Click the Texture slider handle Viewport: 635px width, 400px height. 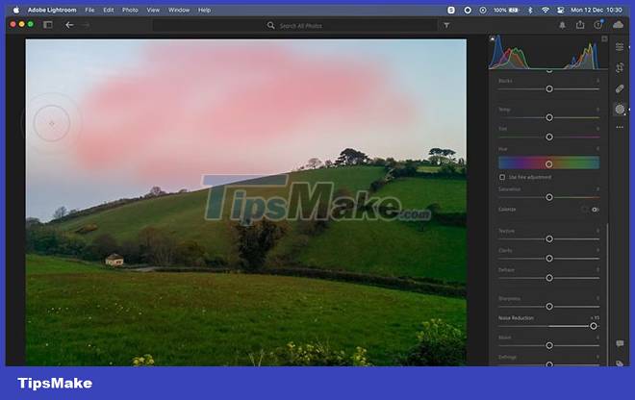point(549,238)
